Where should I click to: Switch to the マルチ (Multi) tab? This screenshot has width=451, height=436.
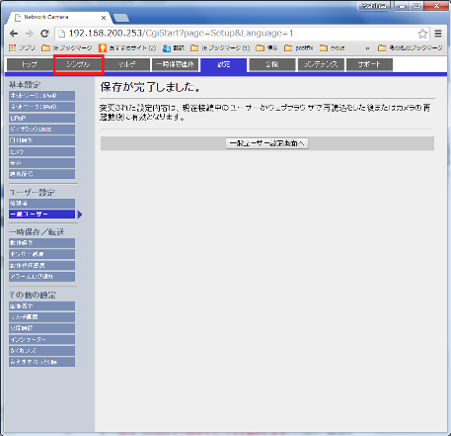tap(127, 64)
